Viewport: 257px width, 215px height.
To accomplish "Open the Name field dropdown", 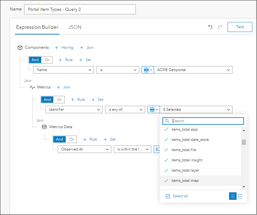I will coord(63,70).
